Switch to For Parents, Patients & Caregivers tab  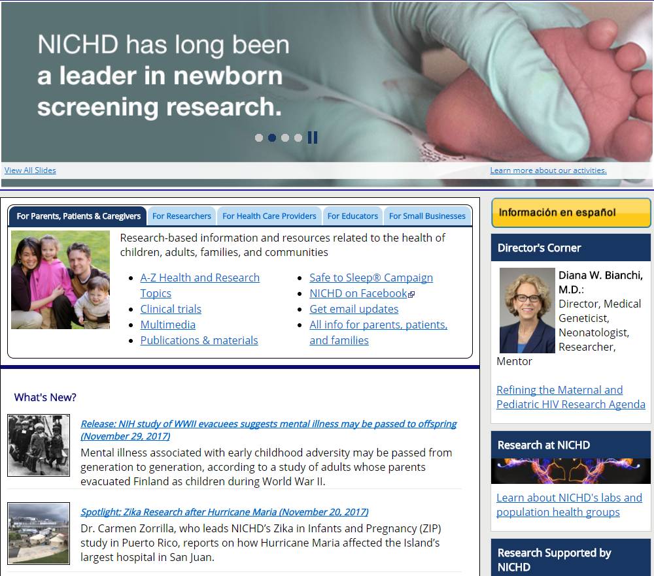tap(78, 216)
